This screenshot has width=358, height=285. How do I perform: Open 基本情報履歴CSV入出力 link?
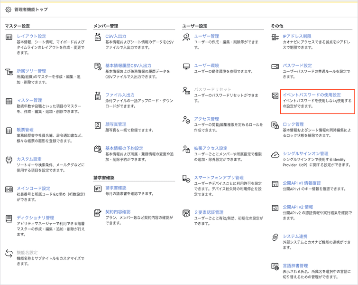[129, 66]
